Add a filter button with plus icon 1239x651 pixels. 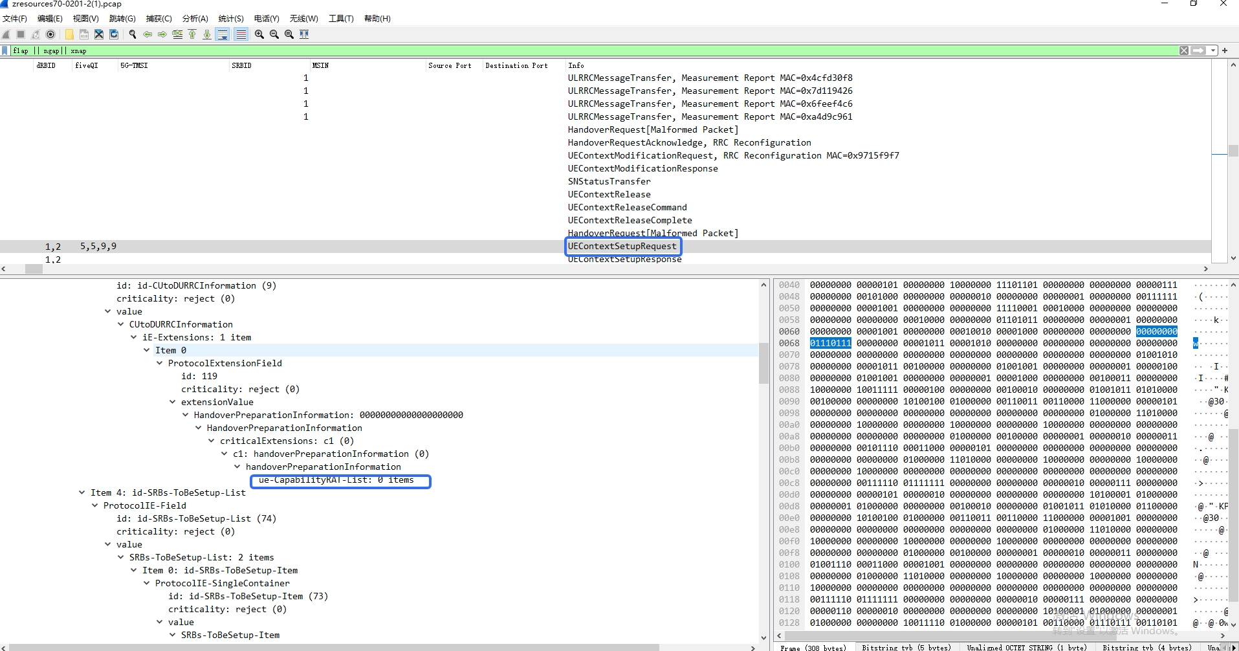click(1225, 50)
